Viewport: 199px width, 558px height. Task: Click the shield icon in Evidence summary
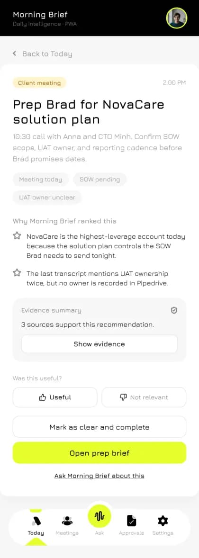point(174,310)
